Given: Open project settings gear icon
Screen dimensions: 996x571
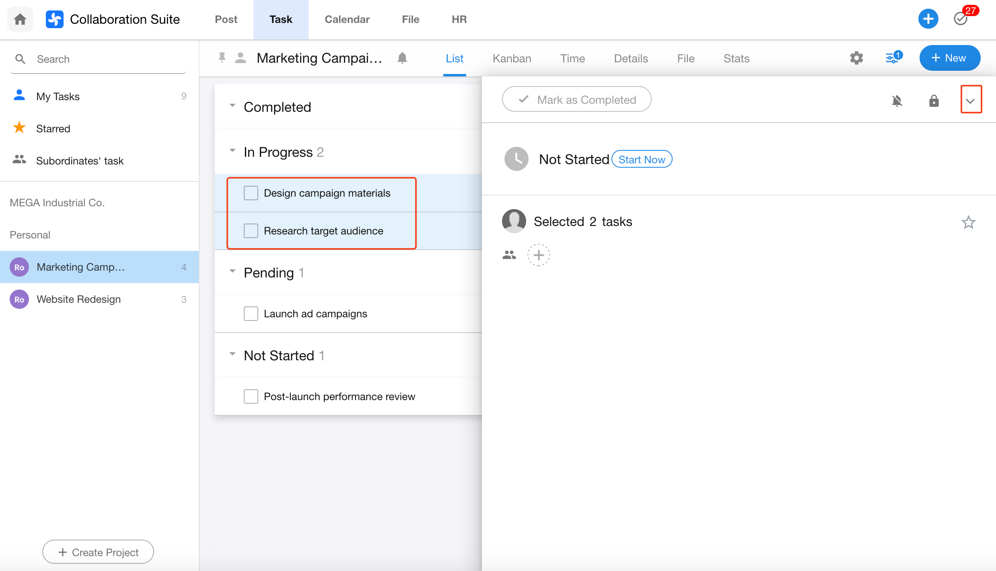Looking at the screenshot, I should pyautogui.click(x=856, y=58).
